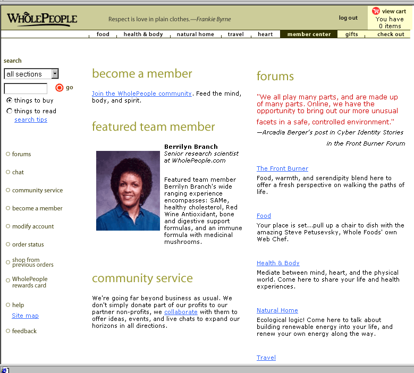Screen dimensions: 414x373
Task: Click 'You have 0 items' cart text
Action: tap(390, 22)
